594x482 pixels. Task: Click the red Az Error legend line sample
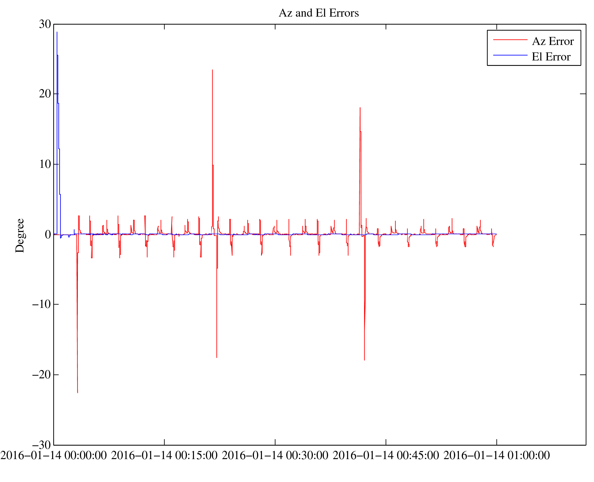click(510, 40)
